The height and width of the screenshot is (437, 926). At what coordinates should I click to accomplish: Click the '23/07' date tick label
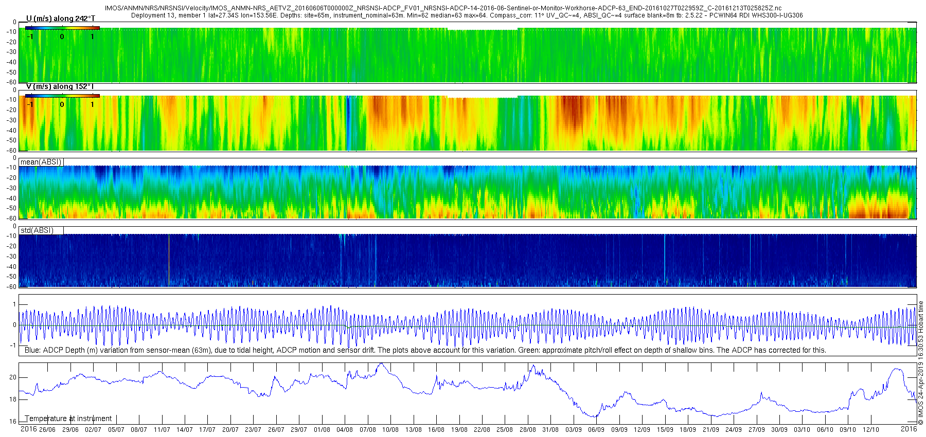point(253,430)
